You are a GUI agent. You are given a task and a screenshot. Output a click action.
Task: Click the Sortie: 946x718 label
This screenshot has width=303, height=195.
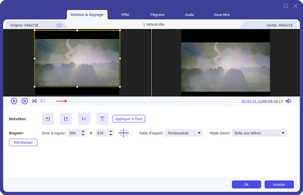coord(279,25)
